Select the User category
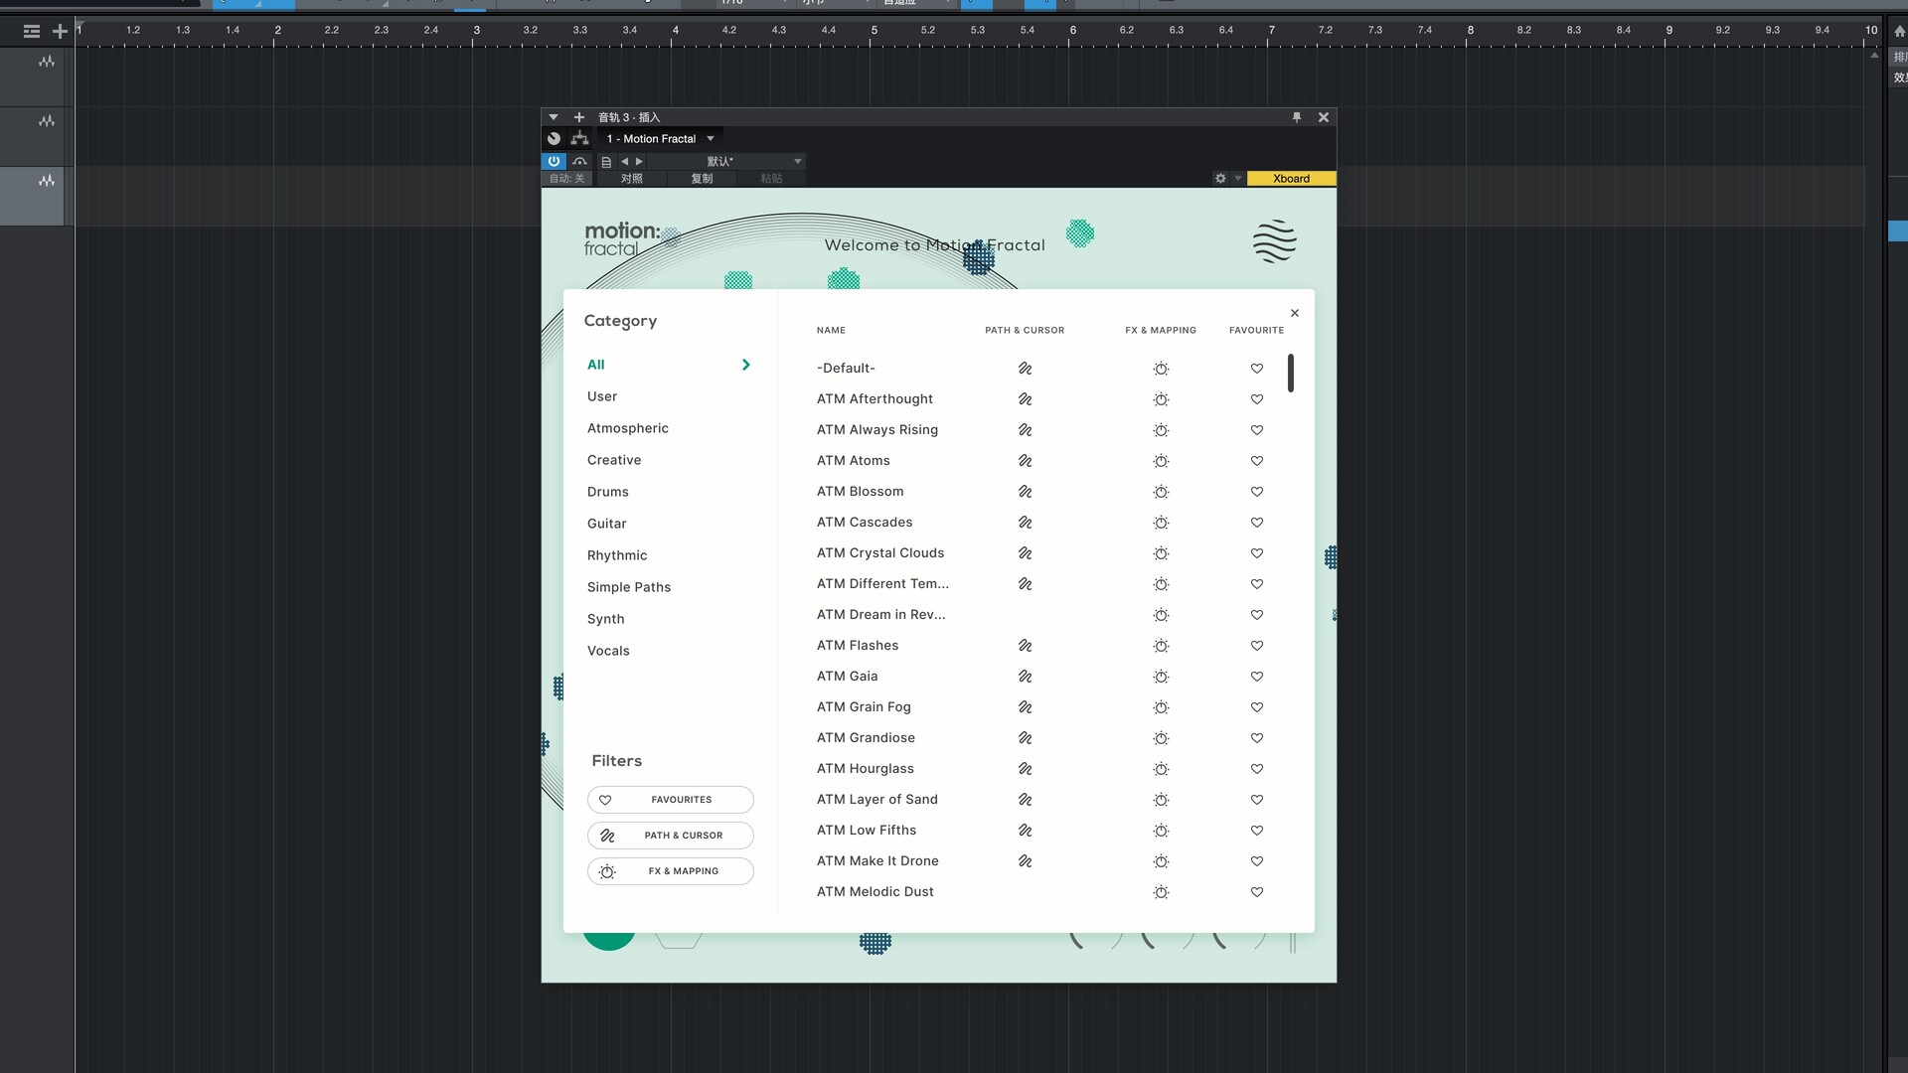This screenshot has height=1073, width=1908. point(602,396)
